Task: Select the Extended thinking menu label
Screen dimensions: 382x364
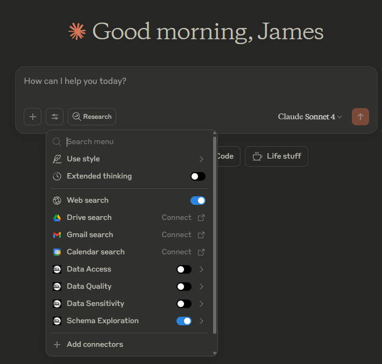Action: 99,176
